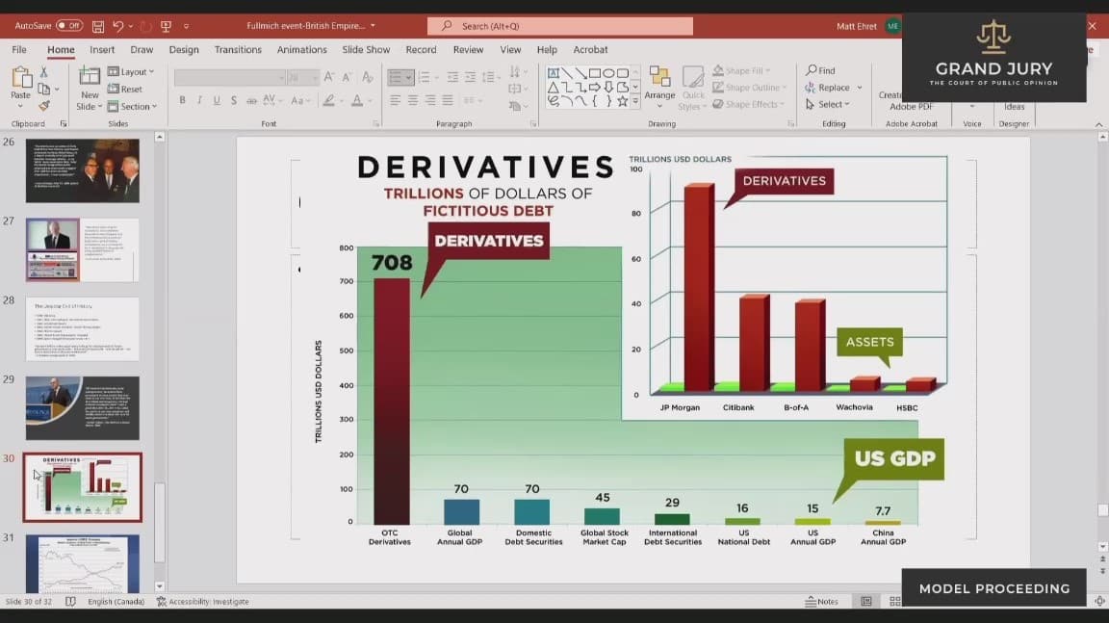Toggle the Notes pane

point(821,602)
